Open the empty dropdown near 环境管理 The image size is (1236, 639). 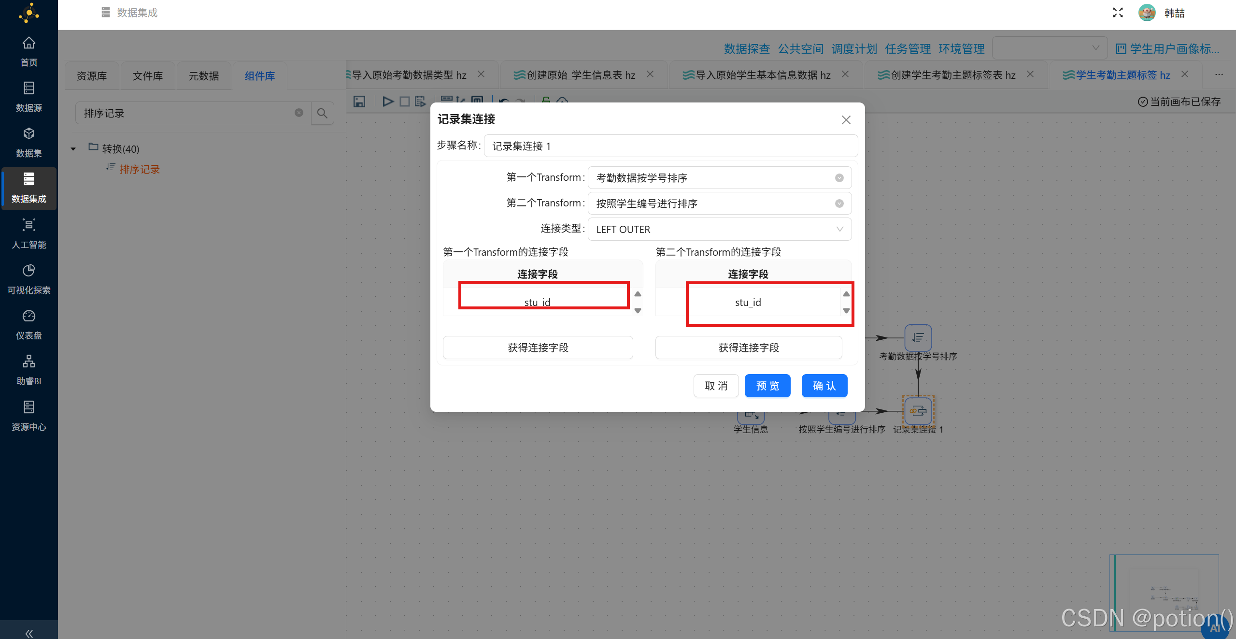pos(1050,48)
